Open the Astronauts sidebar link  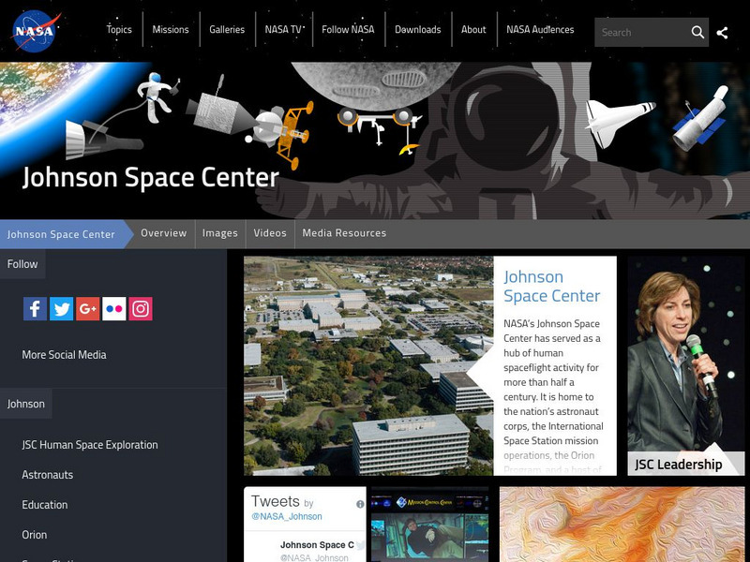point(48,475)
